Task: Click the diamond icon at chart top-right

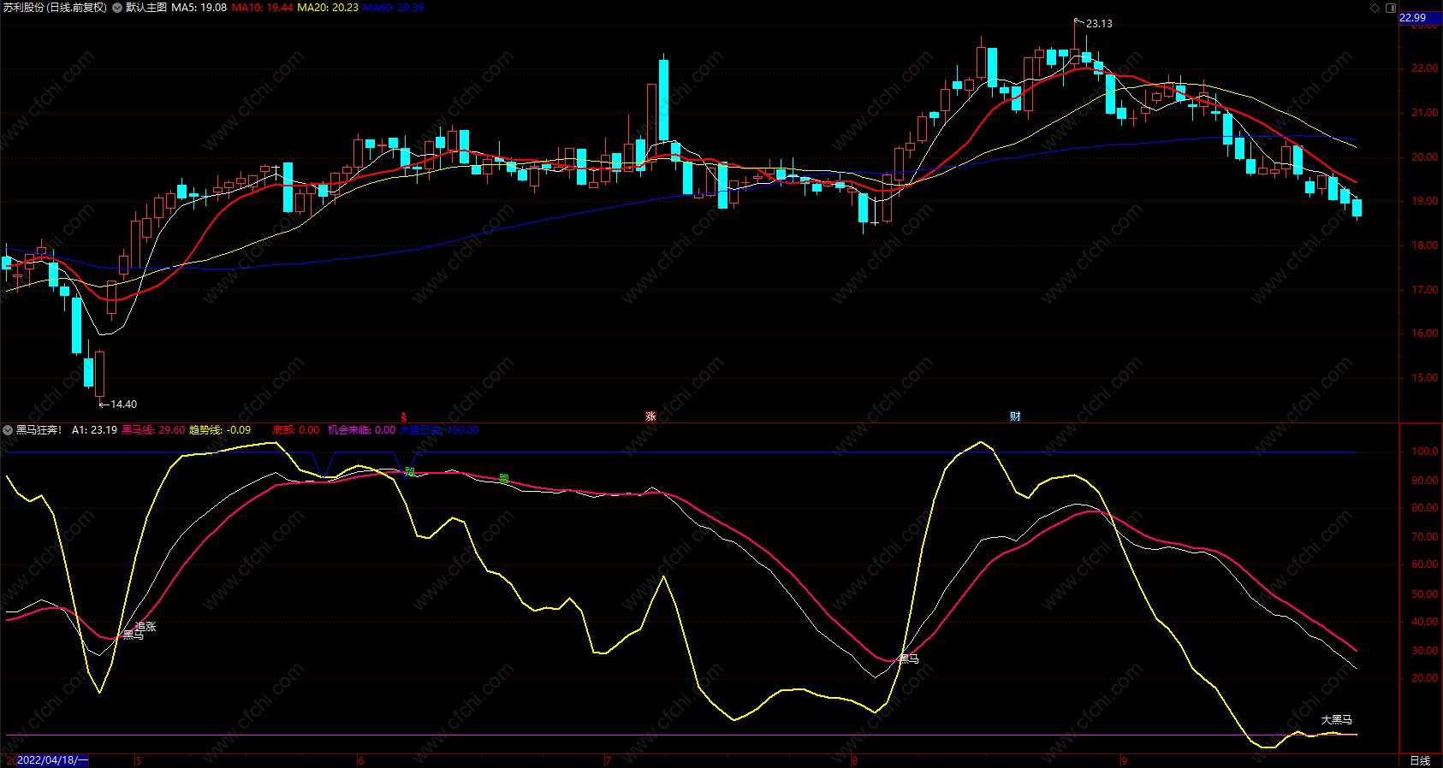Action: (1375, 8)
